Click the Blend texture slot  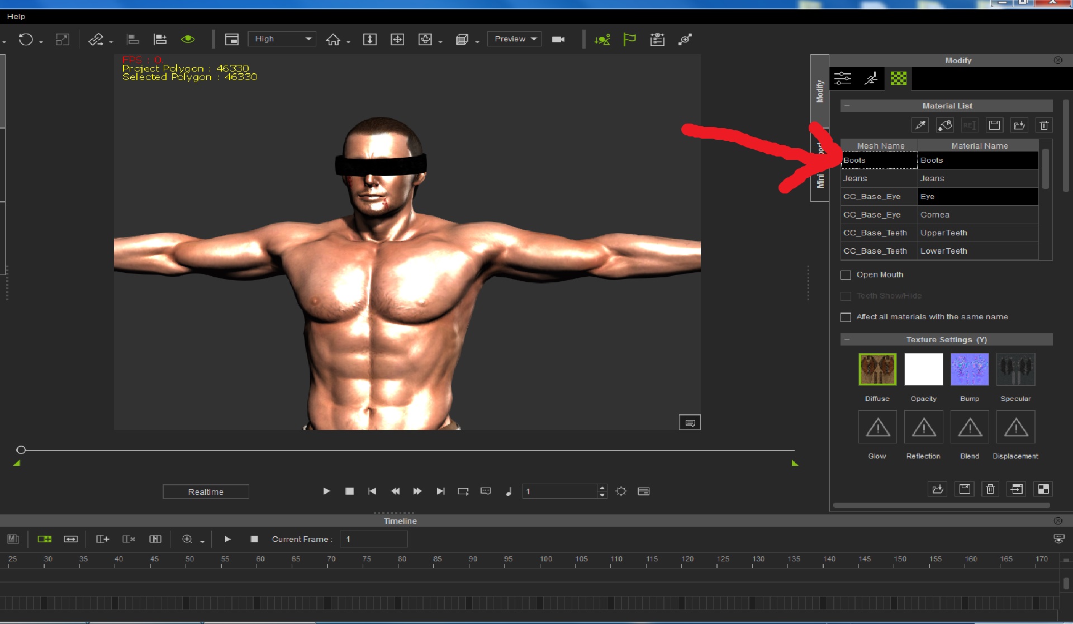(x=970, y=427)
